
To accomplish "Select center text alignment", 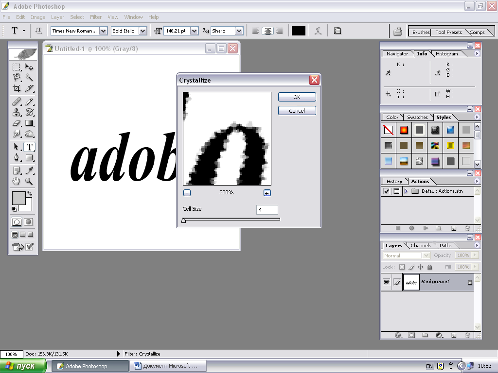I will 268,31.
